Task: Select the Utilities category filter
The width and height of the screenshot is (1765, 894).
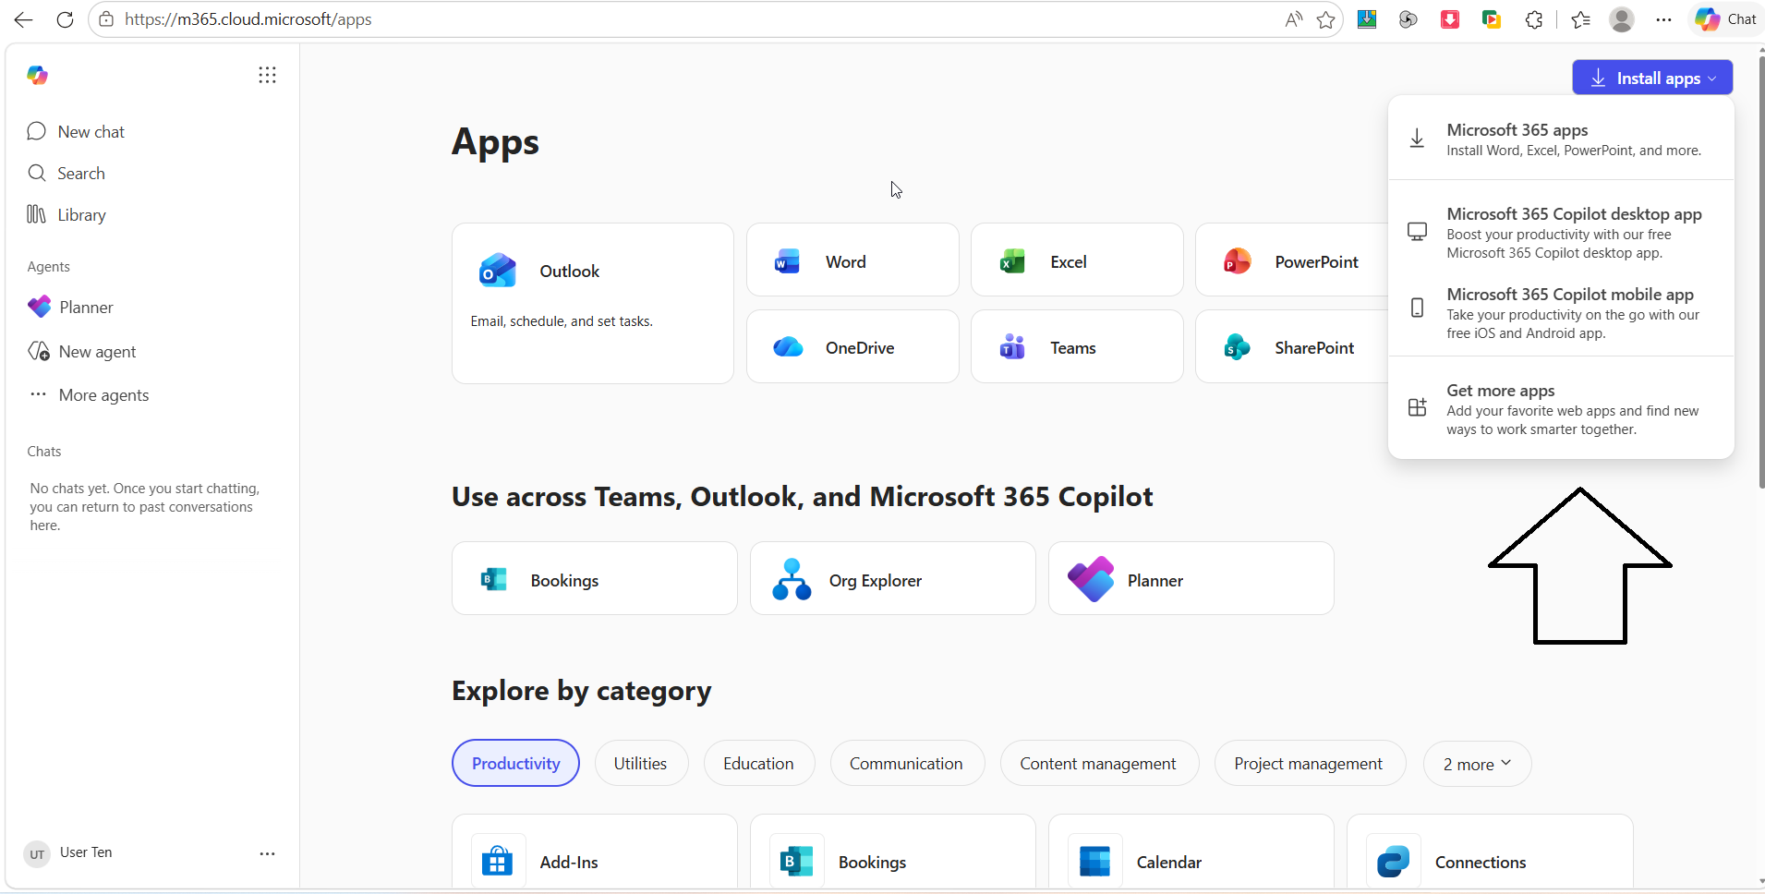Action: 641,763
